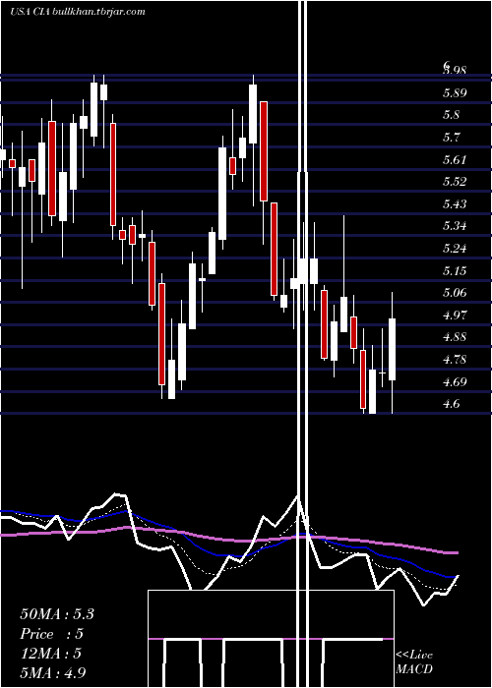This screenshot has width=492, height=688.
Task: Click the 5.89 price axis label
Action: pos(455,93)
